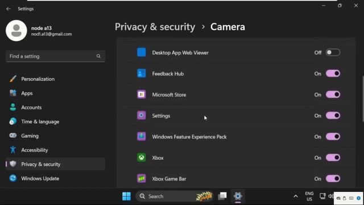Open the user profile avatar
The height and width of the screenshot is (205, 364).
pyautogui.click(x=16, y=30)
